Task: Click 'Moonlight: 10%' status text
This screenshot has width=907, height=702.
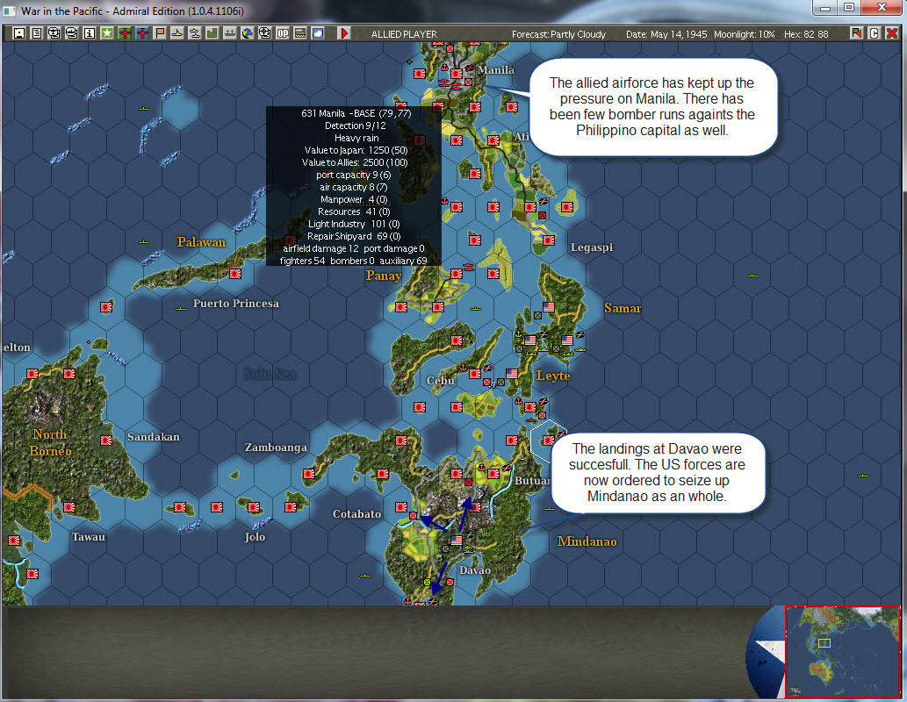Action: (744, 34)
